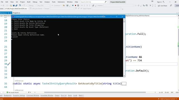Click Add to Source Control
Screen dimensions: 179x100
168,99
